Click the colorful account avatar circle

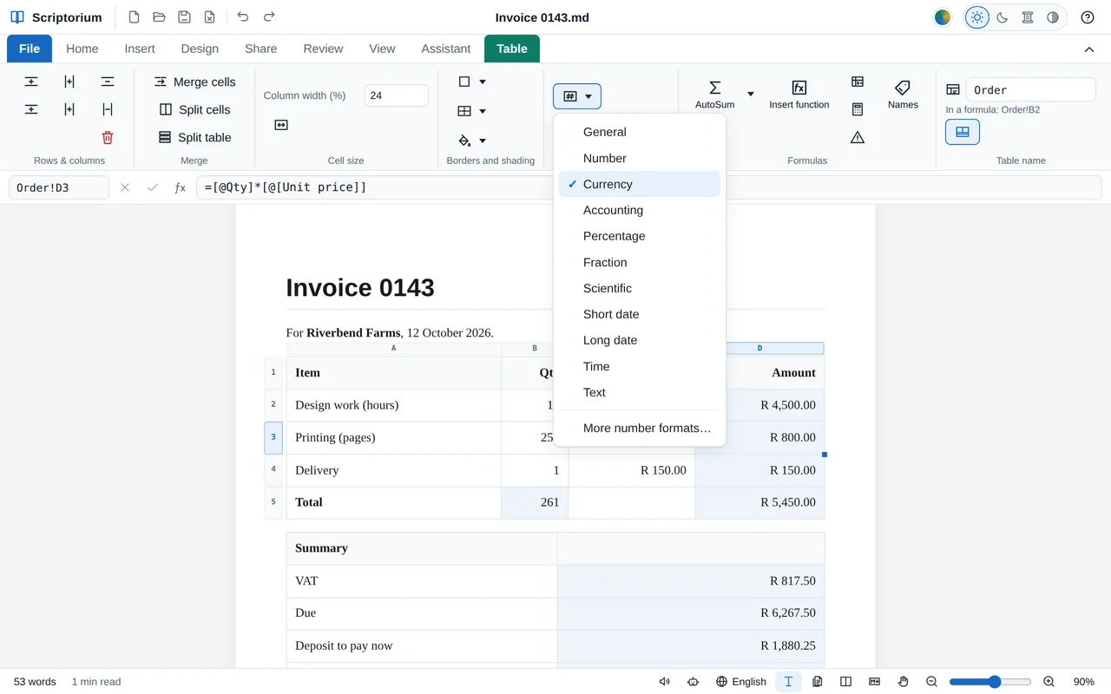click(943, 17)
